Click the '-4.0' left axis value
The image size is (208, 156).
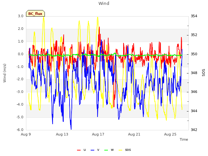coord(20,105)
